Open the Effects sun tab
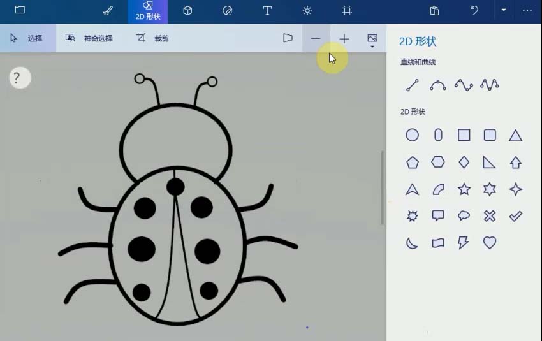 307,11
